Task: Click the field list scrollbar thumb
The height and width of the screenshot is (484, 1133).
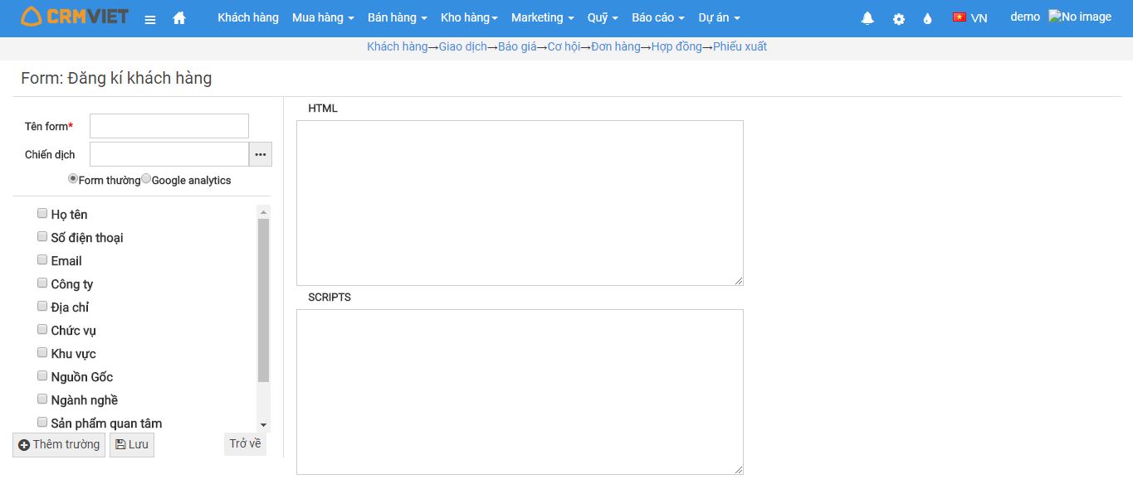Action: click(264, 300)
